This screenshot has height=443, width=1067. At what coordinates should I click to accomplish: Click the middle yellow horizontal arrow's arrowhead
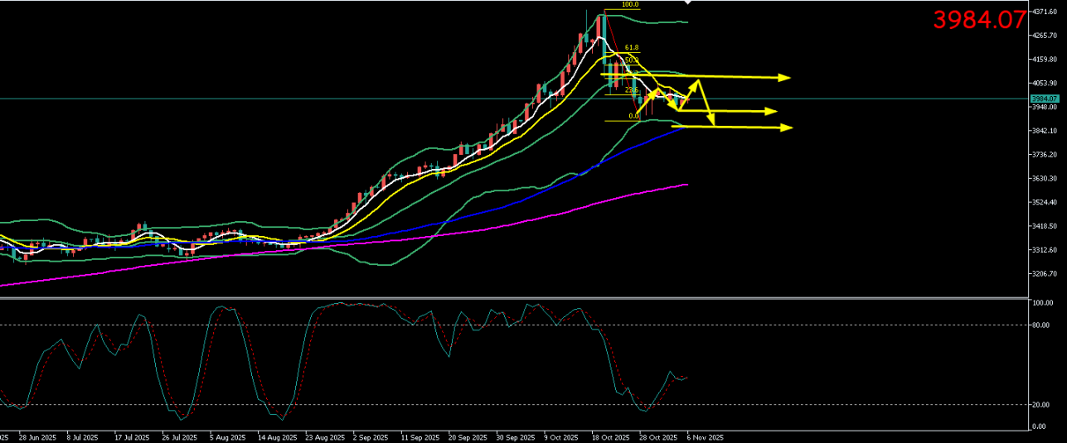tap(771, 111)
